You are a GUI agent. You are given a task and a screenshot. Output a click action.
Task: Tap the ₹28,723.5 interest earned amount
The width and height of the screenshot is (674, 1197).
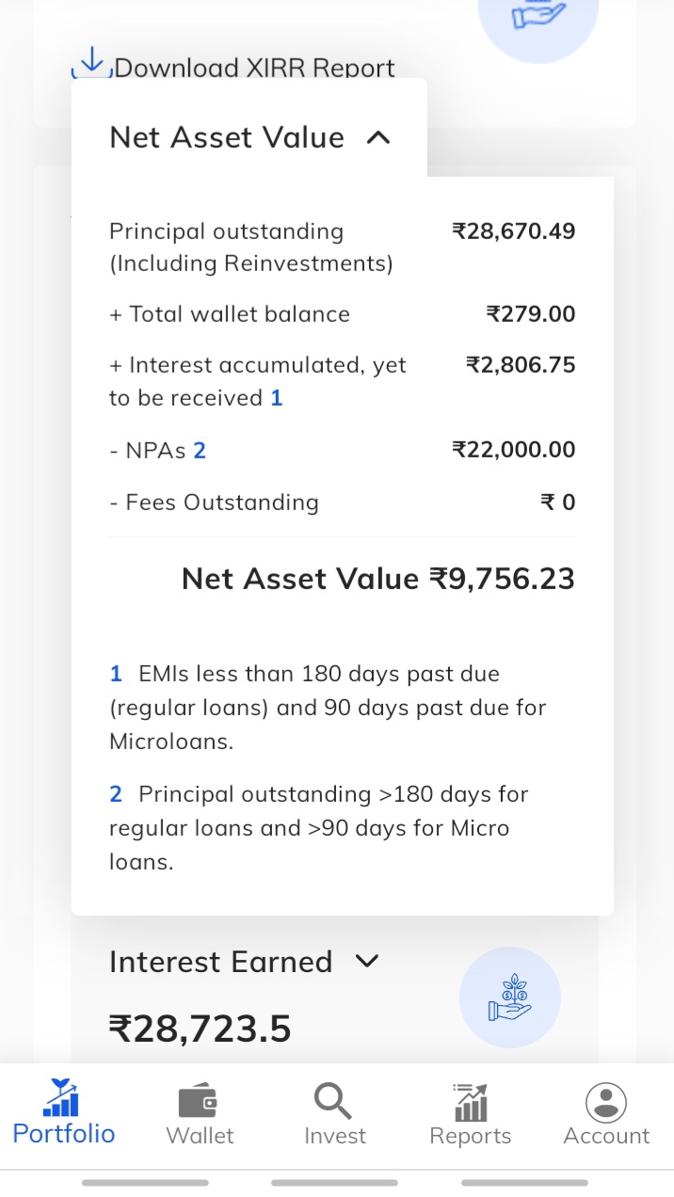point(201,1029)
